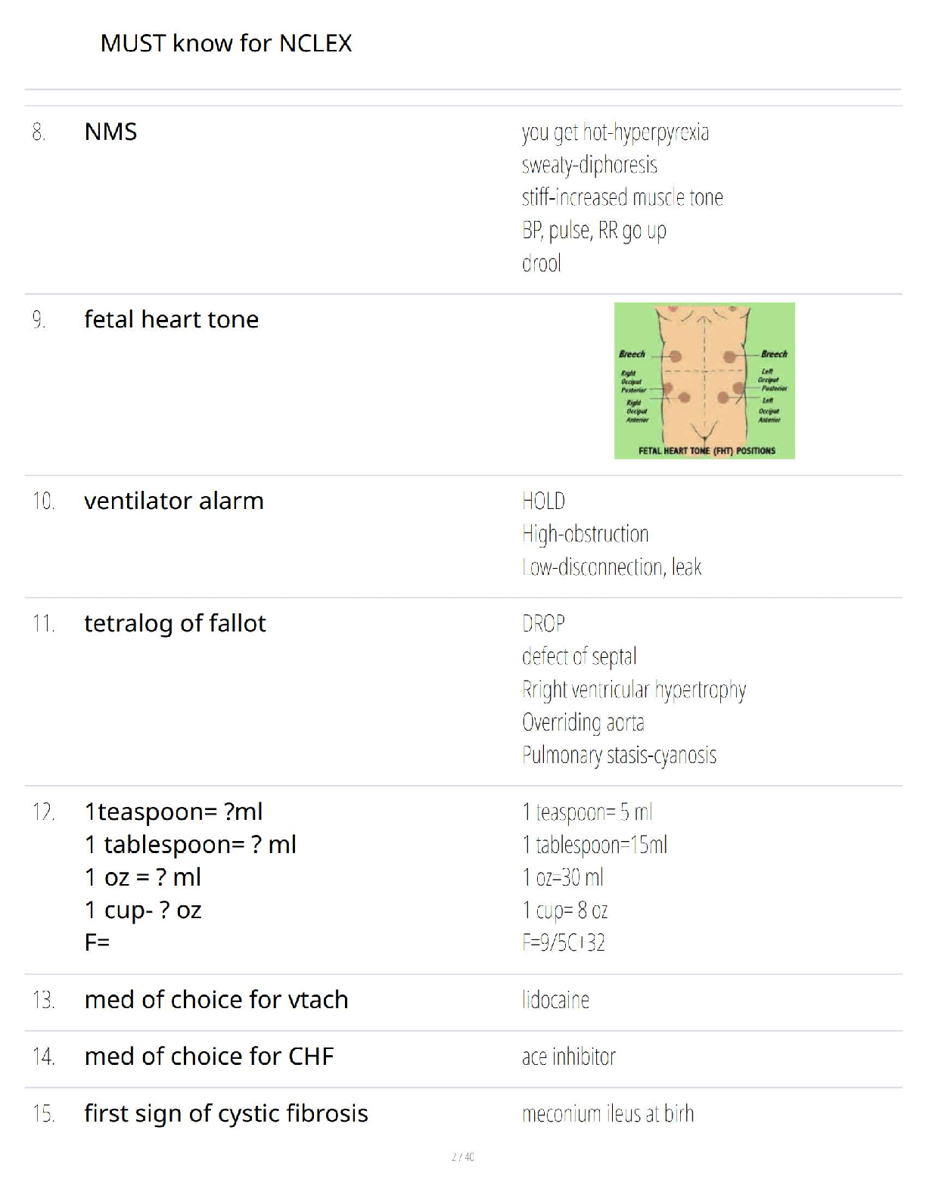Click the "MUST know for NCLEX" title
926x1198 pixels.
226,43
